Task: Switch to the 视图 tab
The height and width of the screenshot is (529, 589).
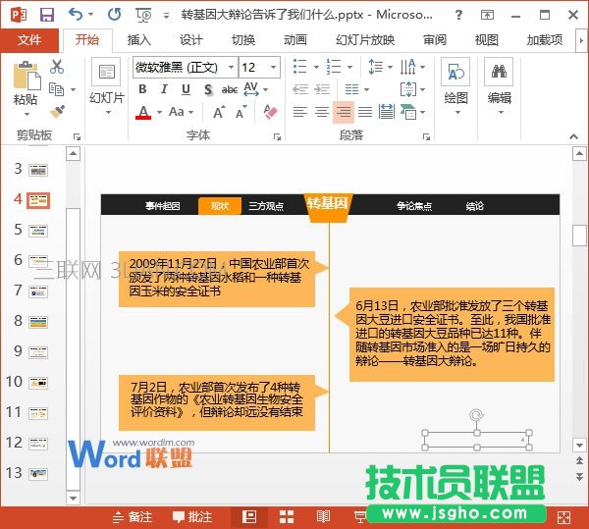Action: 487,40
